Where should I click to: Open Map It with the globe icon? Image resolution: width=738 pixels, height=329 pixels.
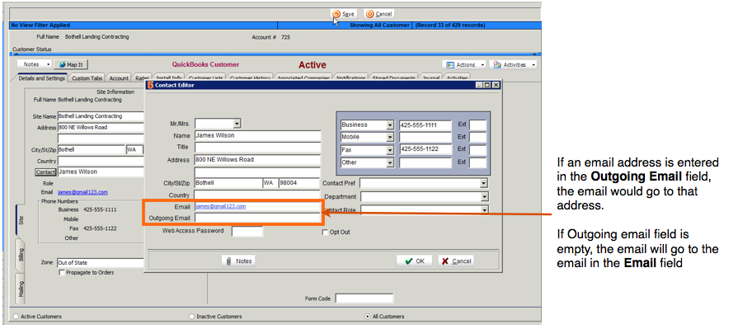point(71,64)
